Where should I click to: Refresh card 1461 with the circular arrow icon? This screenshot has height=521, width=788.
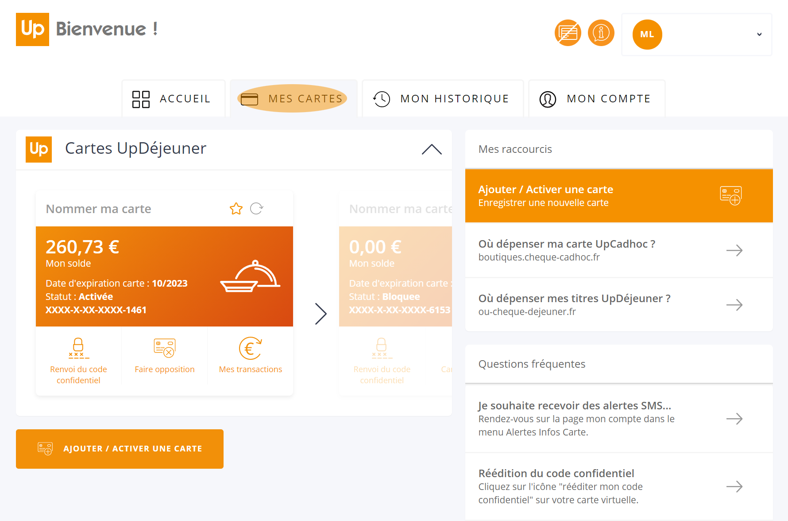[257, 209]
